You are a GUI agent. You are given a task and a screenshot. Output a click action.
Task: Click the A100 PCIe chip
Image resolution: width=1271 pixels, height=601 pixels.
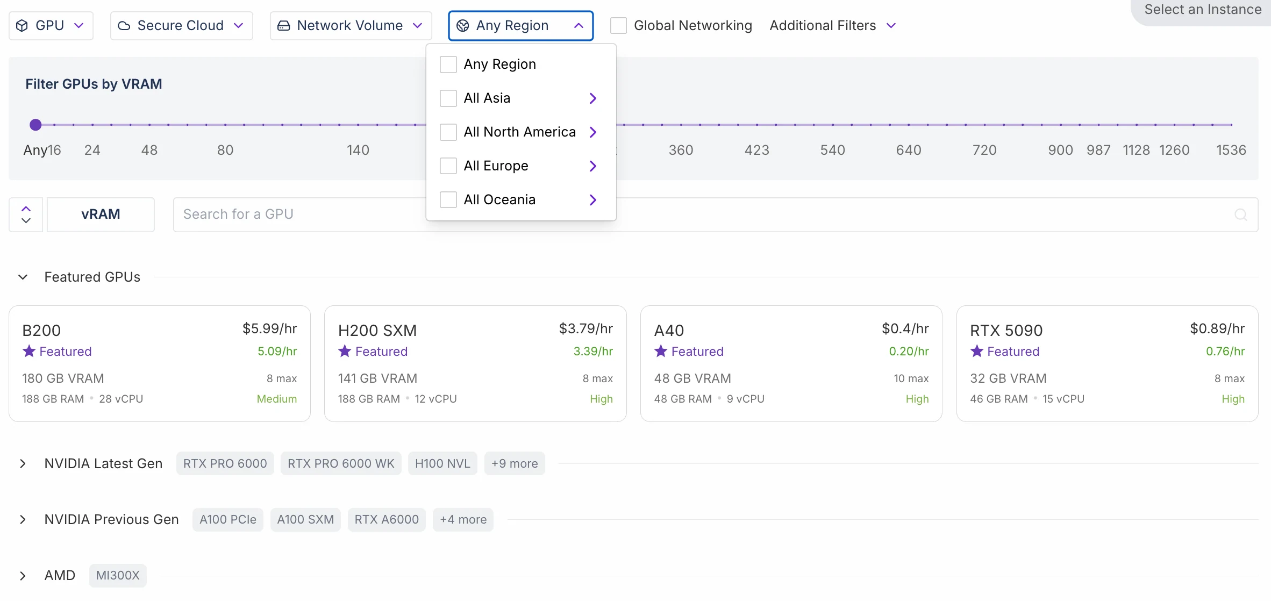coord(228,520)
